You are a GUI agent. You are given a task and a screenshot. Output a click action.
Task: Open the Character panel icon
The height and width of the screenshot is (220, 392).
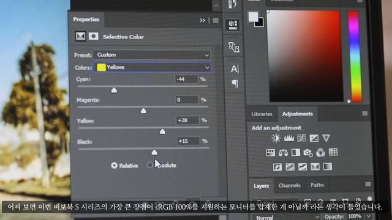click(x=235, y=69)
